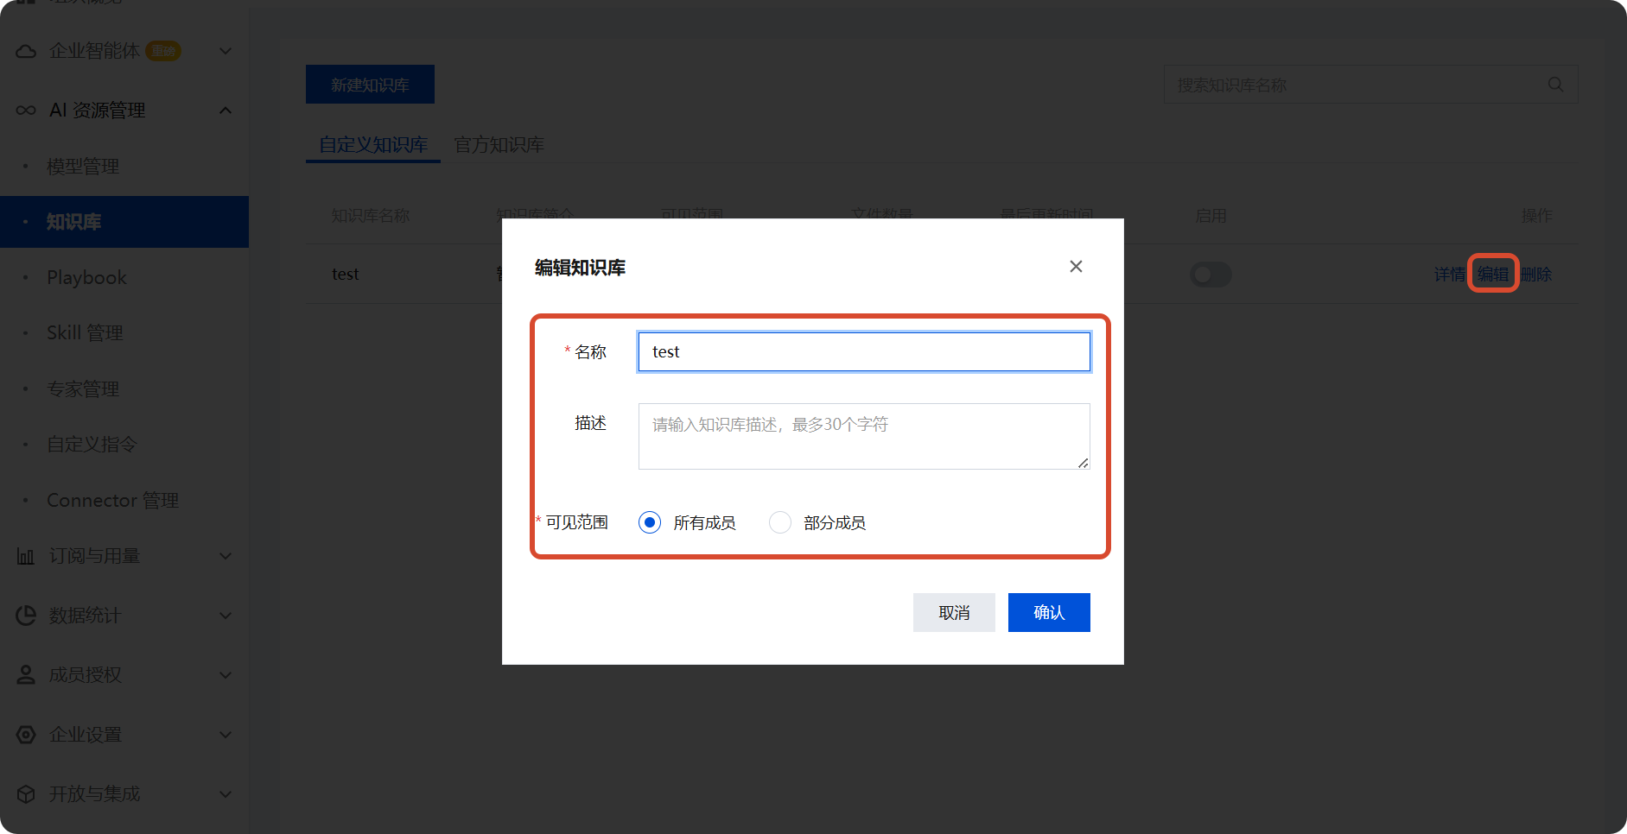Collapse the AI 资源管理 chevron

coord(226,111)
